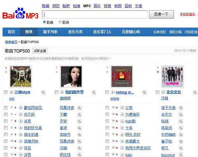
Task: Play the song 父亲
Action: (x=122, y=107)
